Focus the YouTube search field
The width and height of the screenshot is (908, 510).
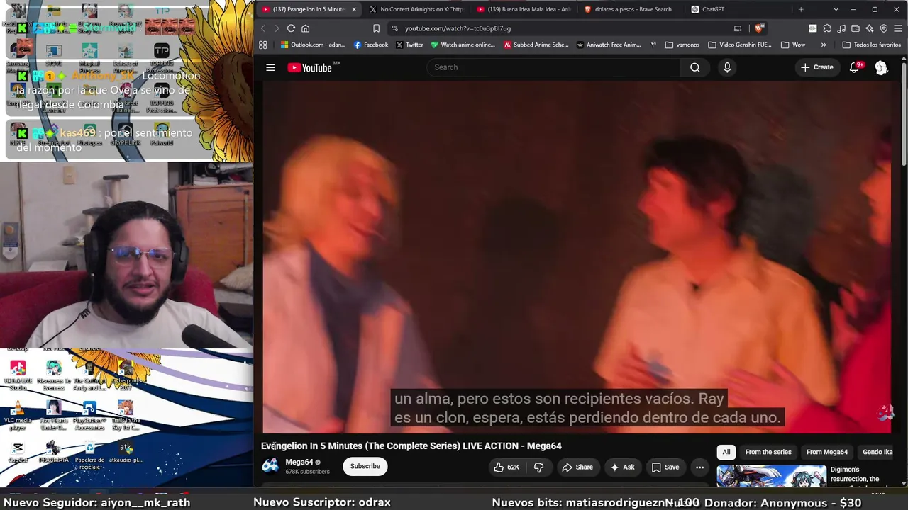[x=553, y=67]
